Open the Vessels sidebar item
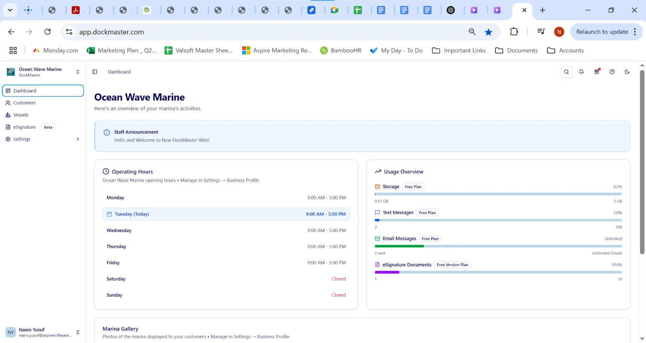646x343 pixels. click(21, 115)
